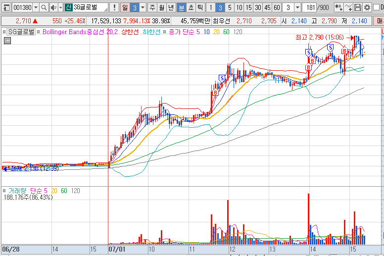The image size is (384, 256).
Task: Click the volume figure 17,529,133
Action: tap(106, 21)
